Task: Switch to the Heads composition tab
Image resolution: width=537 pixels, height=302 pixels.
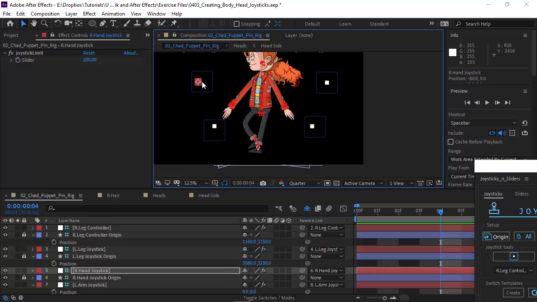Action: click(x=159, y=195)
